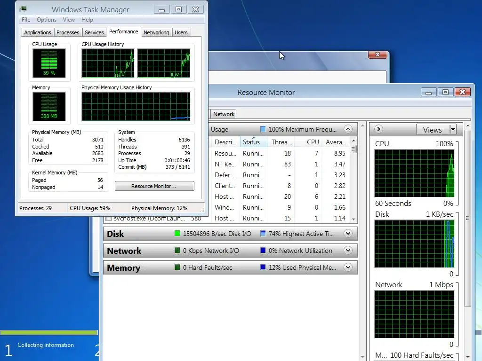Click the Memory section header label
482x361 pixels.
(x=124, y=267)
